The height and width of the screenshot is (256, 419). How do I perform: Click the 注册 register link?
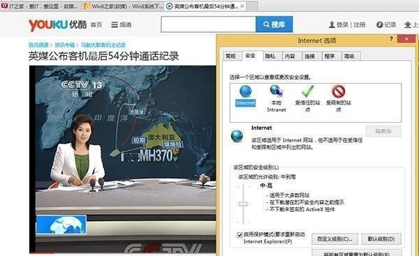(x=360, y=25)
